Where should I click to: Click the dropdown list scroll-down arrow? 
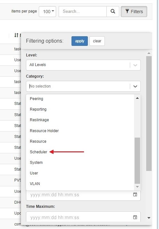tap(137, 187)
